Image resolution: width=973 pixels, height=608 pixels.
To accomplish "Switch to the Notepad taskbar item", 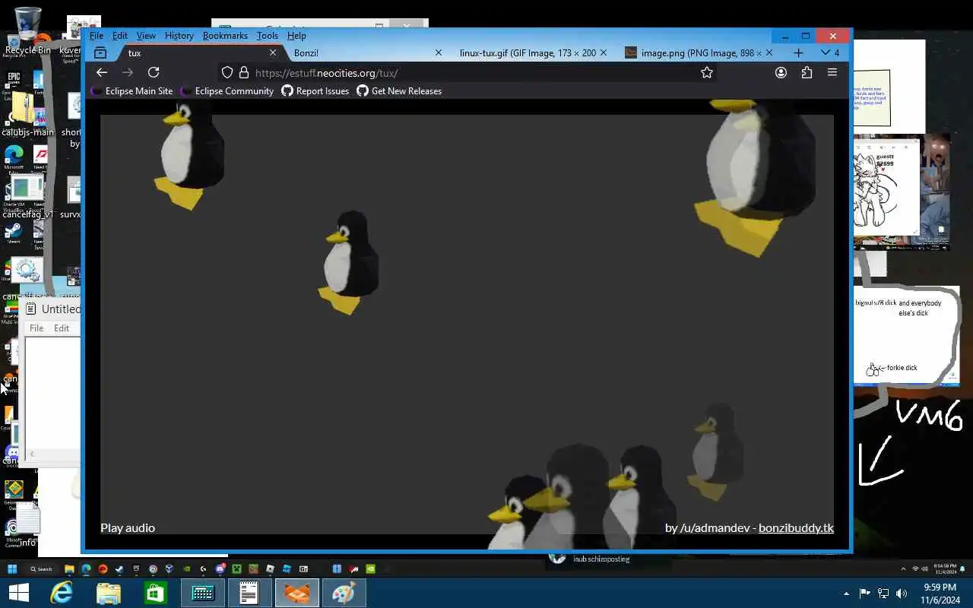I will coord(249,593).
